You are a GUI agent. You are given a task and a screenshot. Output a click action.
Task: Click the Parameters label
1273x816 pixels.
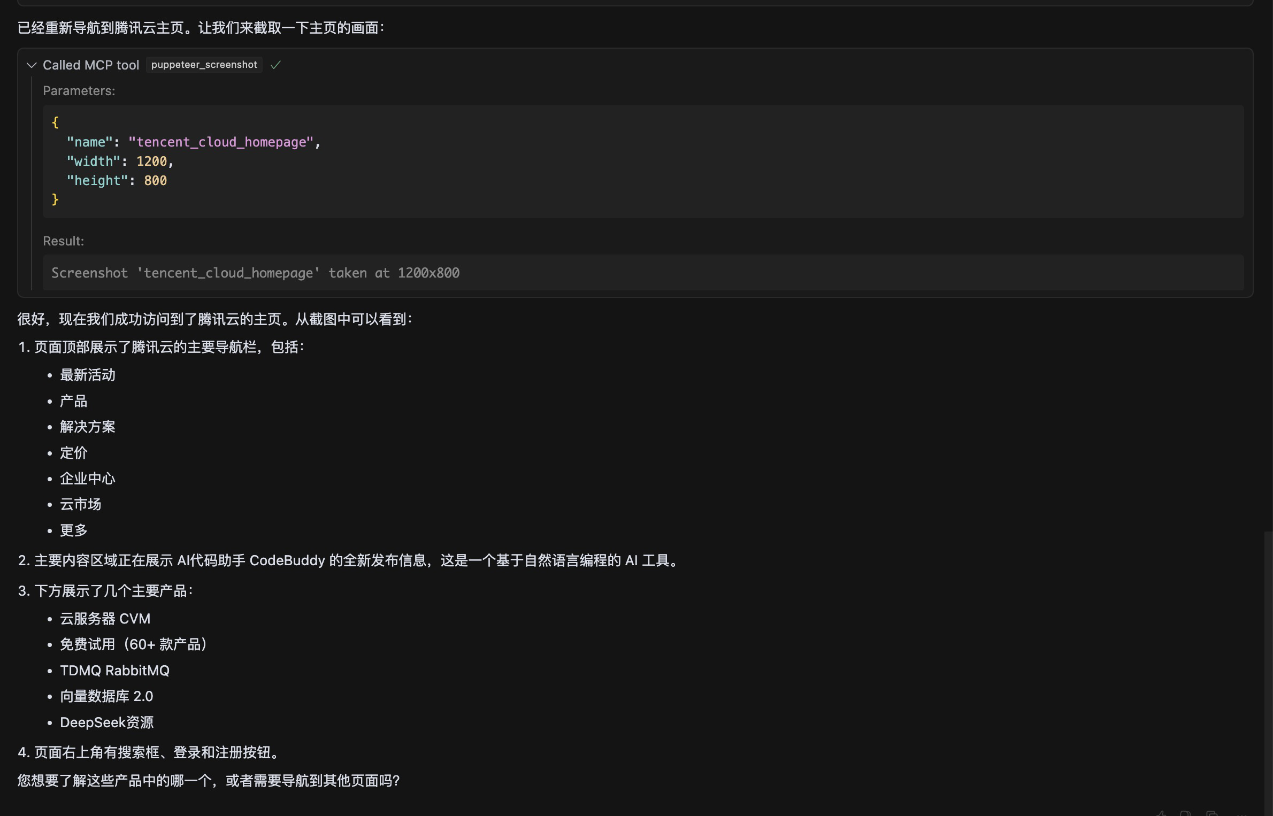[x=79, y=91]
